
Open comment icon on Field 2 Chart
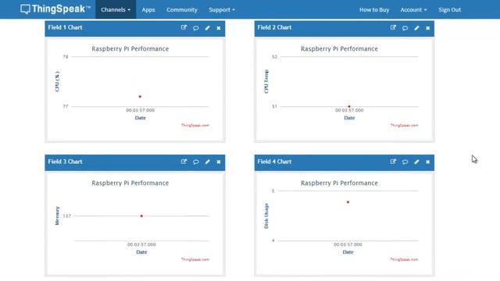[x=405, y=28]
